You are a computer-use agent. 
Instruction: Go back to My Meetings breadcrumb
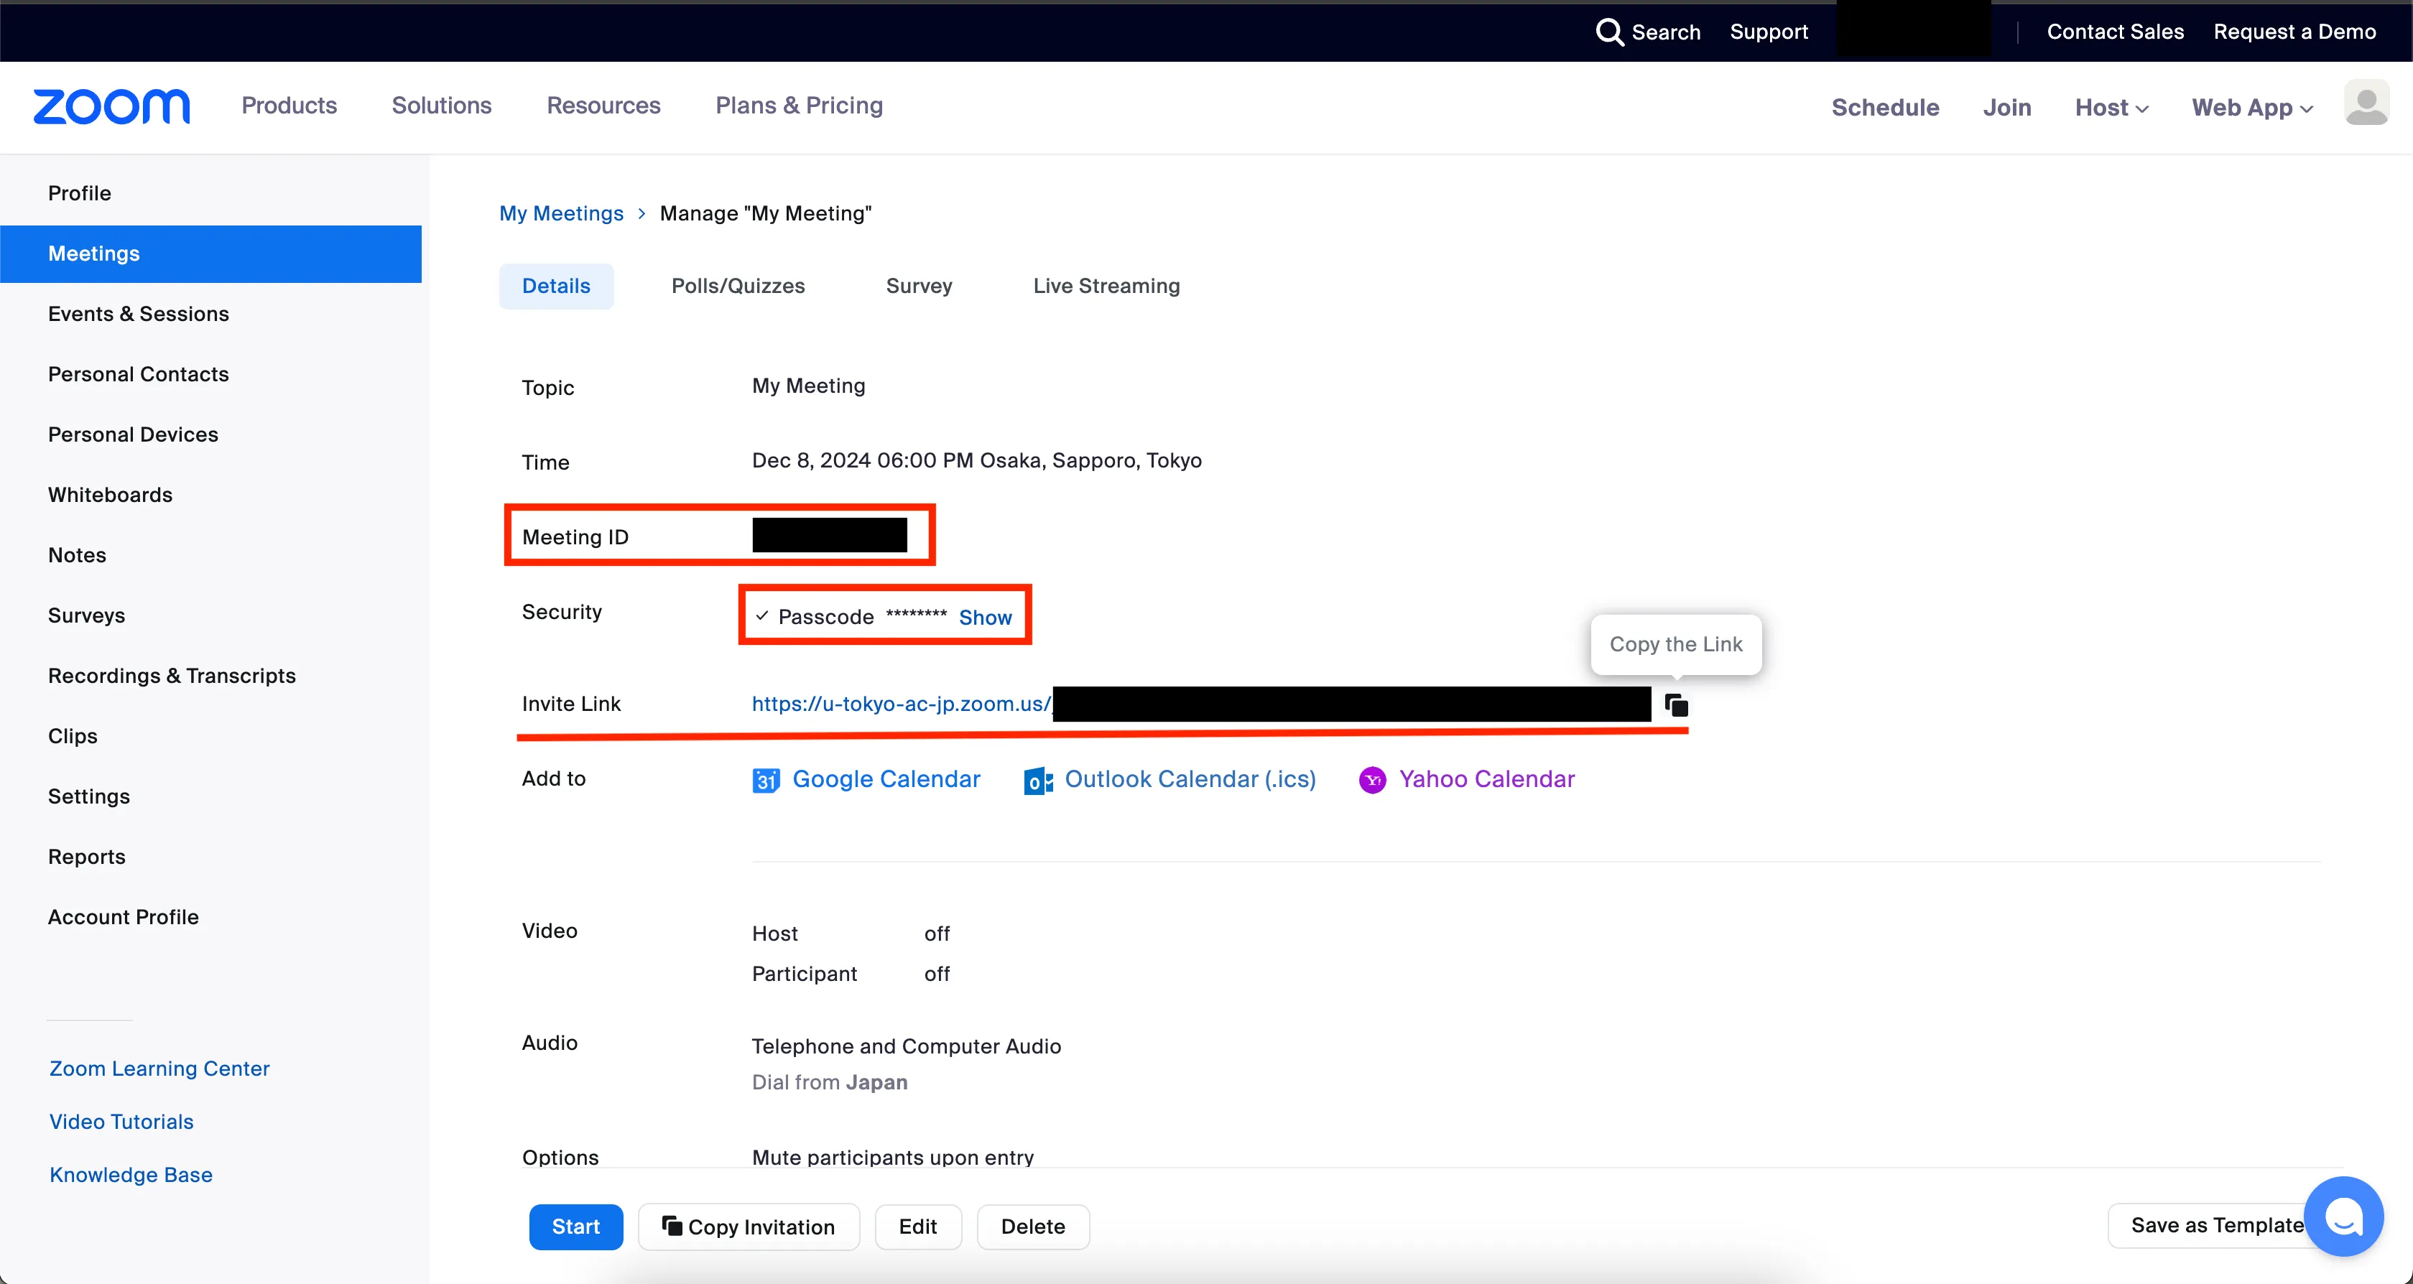coord(560,213)
